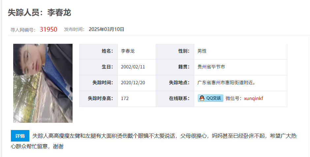Click the penguin icon in QQ交谈 button
This screenshot has height=157, width=310.
[x=202, y=98]
